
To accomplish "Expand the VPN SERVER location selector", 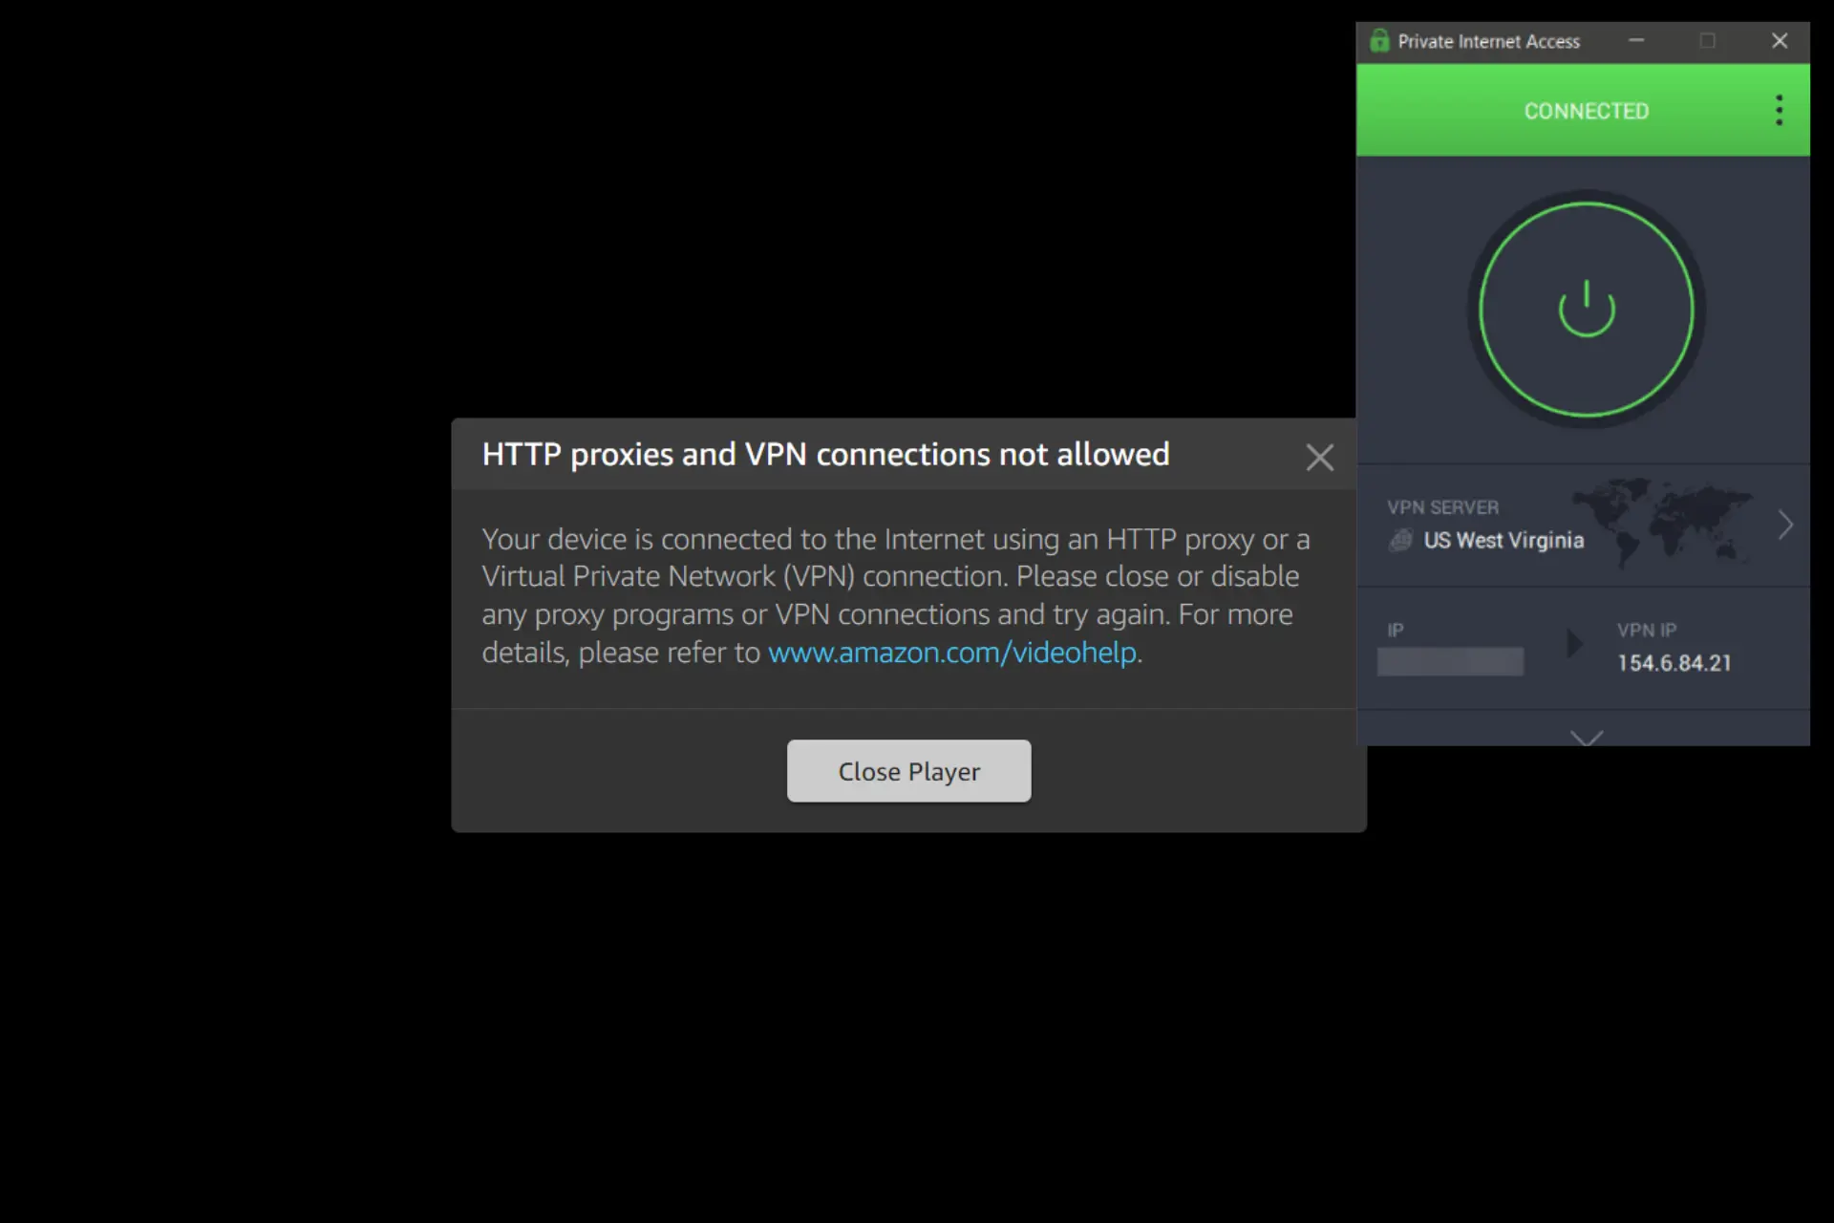I will pyautogui.click(x=1787, y=525).
